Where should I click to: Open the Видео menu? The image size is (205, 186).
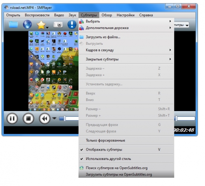pyautogui.click(x=59, y=15)
